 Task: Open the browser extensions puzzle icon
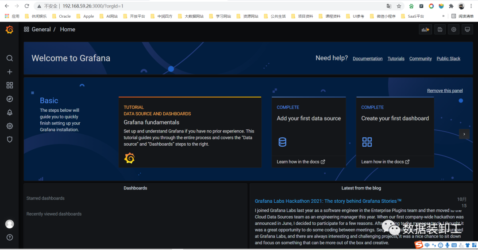click(x=451, y=6)
